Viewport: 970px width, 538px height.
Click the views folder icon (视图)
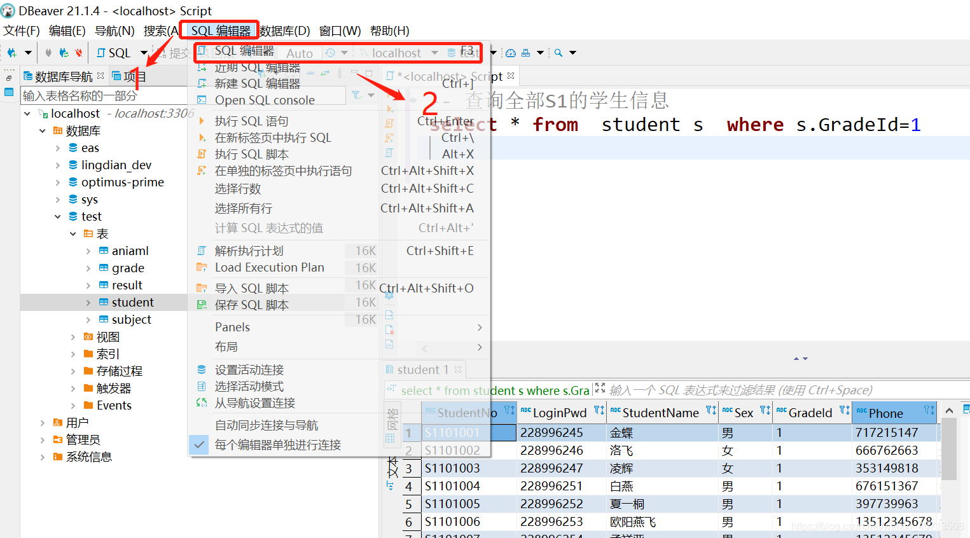[88, 336]
